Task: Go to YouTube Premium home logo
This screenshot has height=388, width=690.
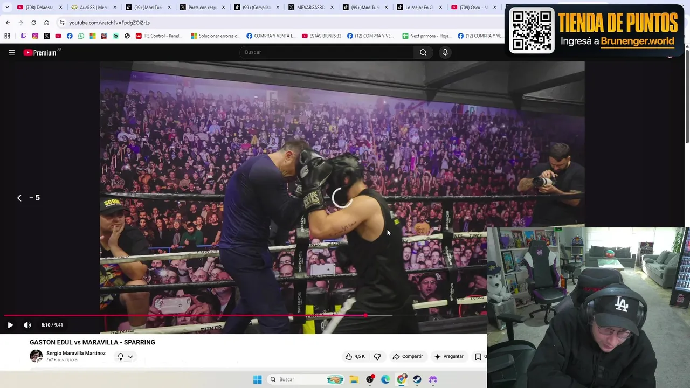Action: (40, 52)
